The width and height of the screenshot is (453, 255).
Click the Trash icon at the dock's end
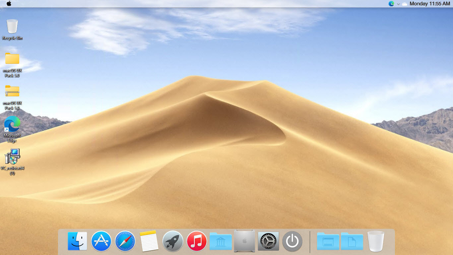[x=376, y=241]
